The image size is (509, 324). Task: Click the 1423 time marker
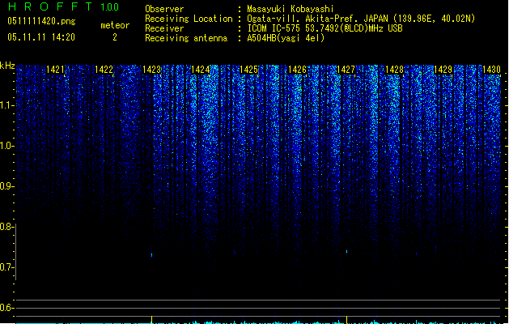tap(151, 70)
